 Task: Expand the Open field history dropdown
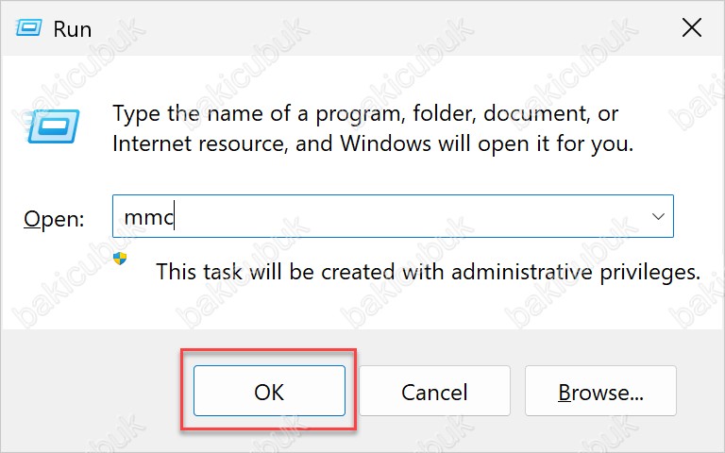point(658,216)
